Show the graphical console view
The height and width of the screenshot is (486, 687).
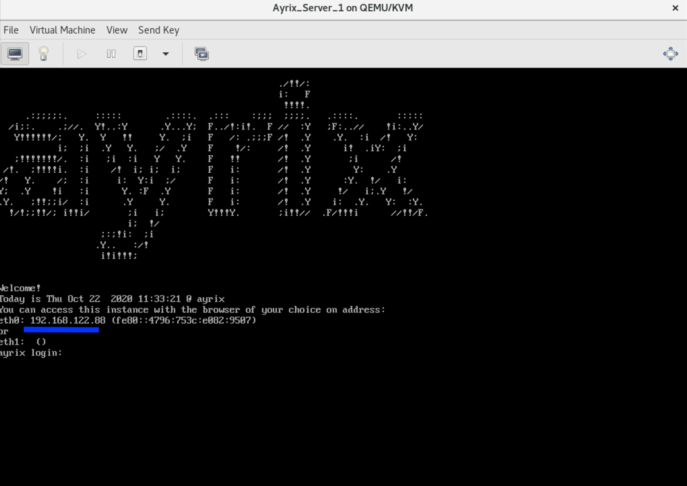[15, 54]
